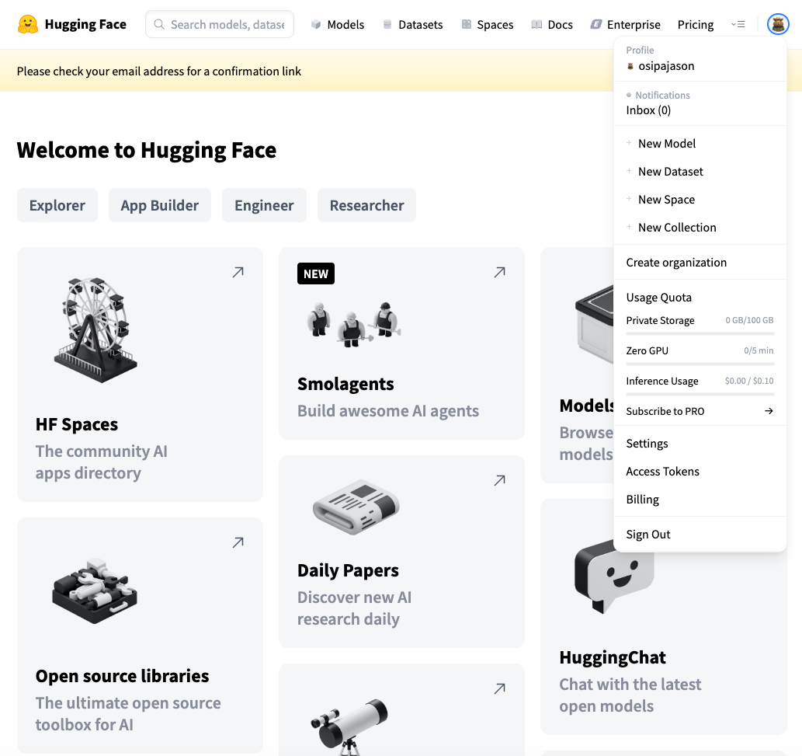
Task: Choose New Space from menu
Action: point(666,199)
